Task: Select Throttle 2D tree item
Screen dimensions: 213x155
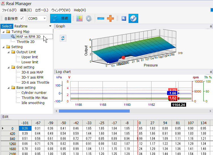Action: coord(25,42)
